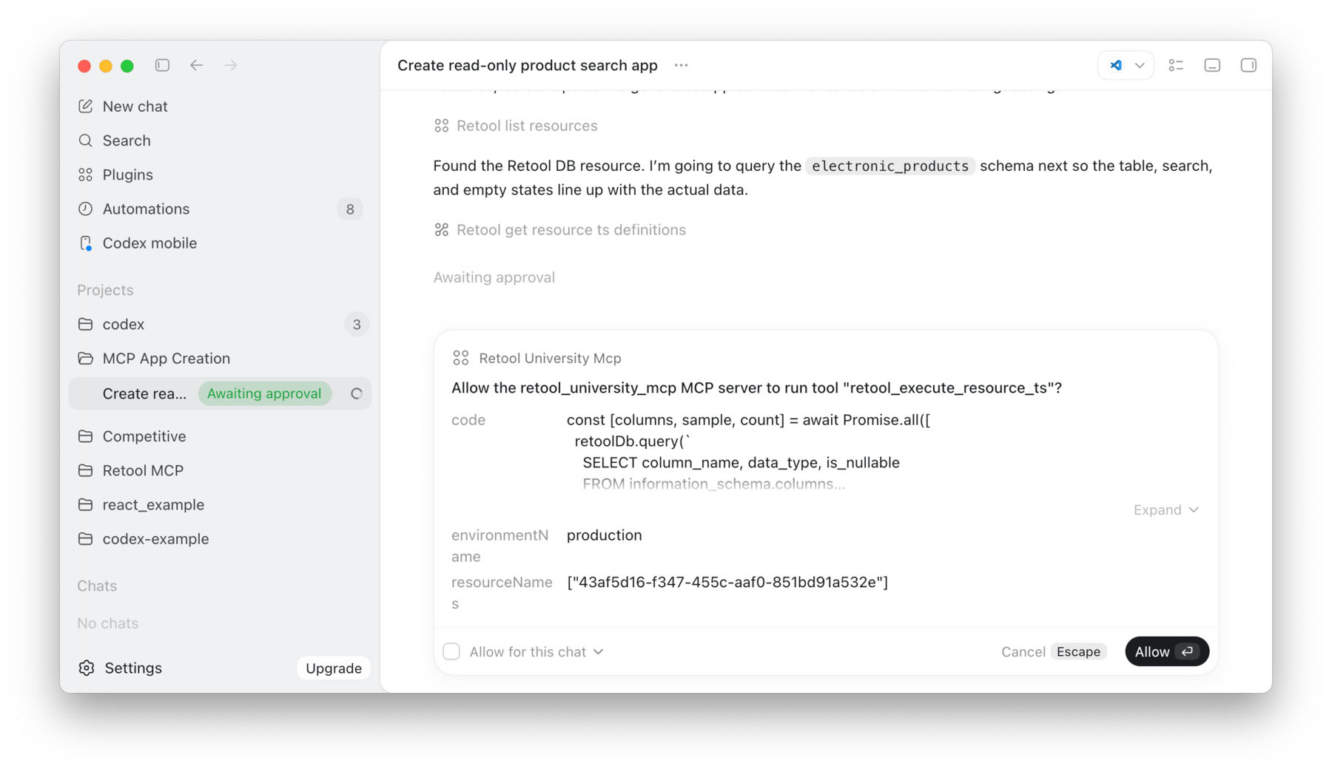This screenshot has height=772, width=1332.
Task: Click the Projects section heading
Action: click(x=105, y=290)
